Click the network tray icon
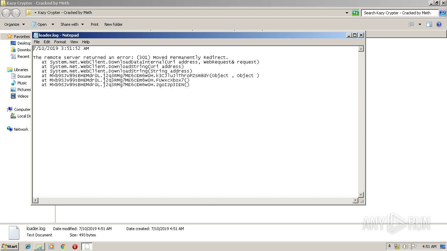The height and width of the screenshot is (251, 447). 397,246
